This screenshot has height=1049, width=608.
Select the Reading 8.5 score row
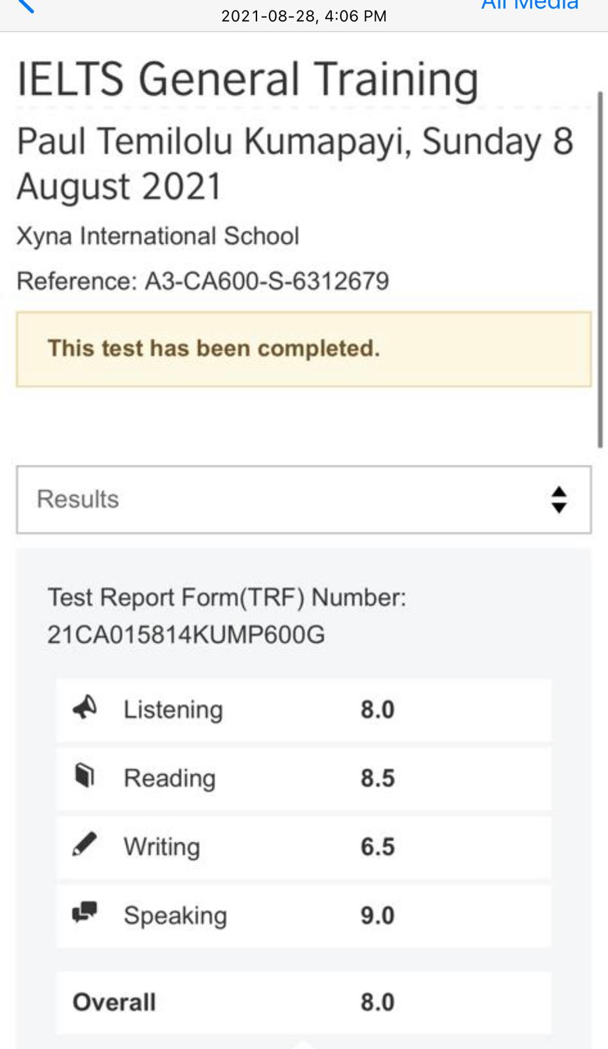[304, 778]
